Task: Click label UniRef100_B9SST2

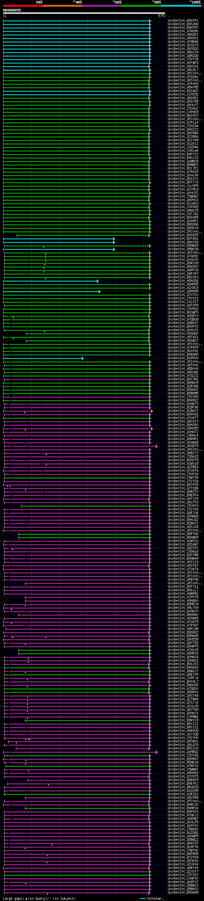Action: (x=183, y=129)
